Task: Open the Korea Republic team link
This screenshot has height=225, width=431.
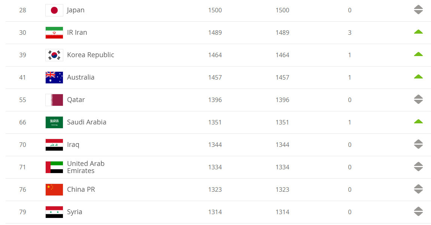Action: (x=91, y=55)
